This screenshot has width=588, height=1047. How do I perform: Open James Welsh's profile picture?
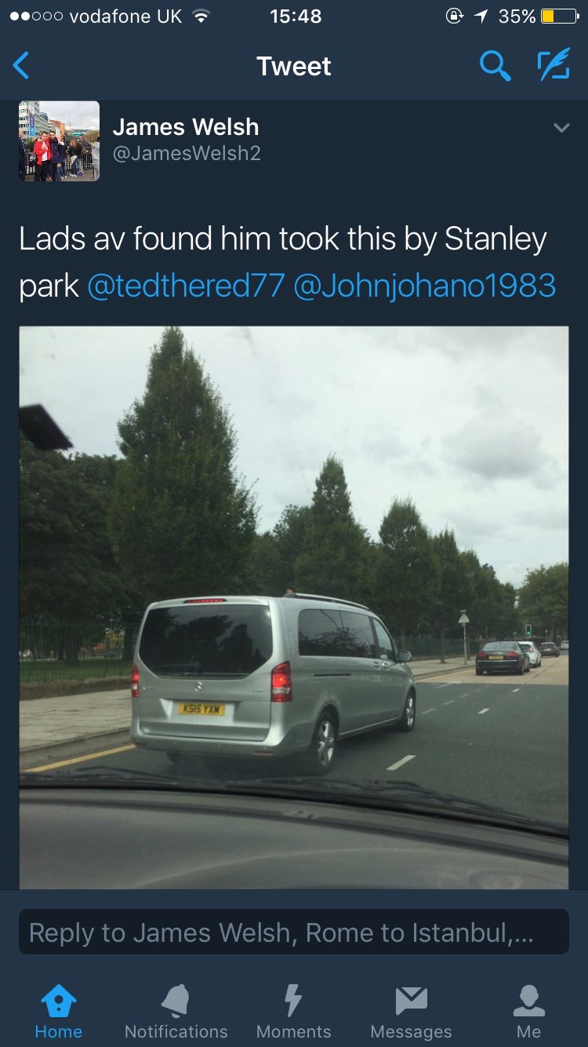click(x=59, y=141)
